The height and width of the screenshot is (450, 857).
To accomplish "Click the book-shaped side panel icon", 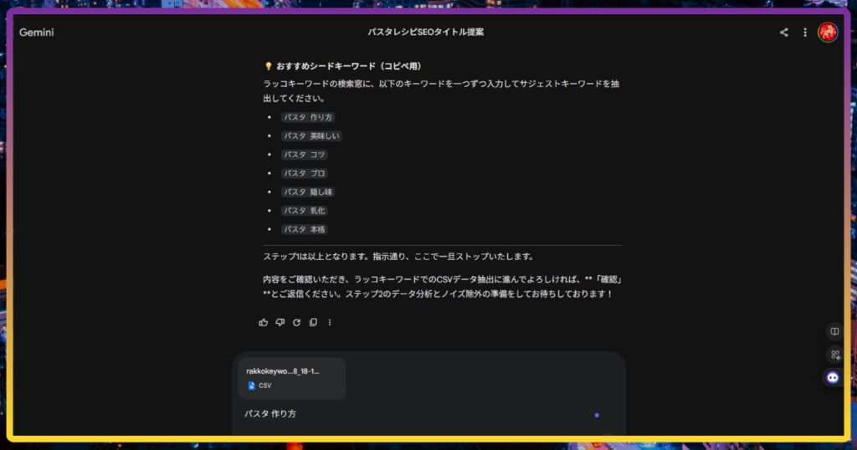I will pyautogui.click(x=834, y=332).
